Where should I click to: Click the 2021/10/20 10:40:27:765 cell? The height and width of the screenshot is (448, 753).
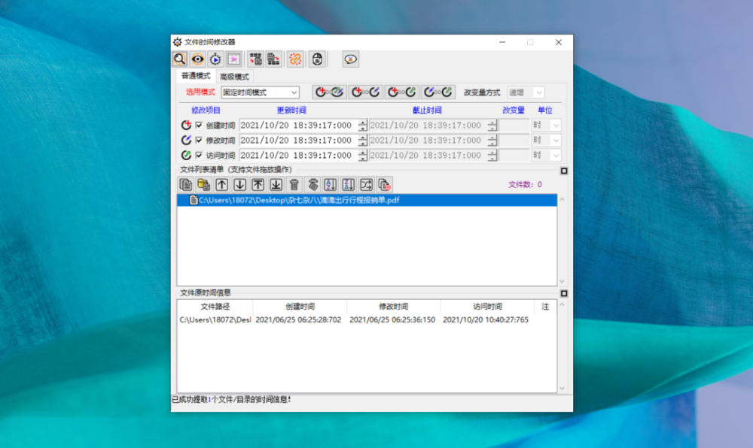tap(486, 319)
